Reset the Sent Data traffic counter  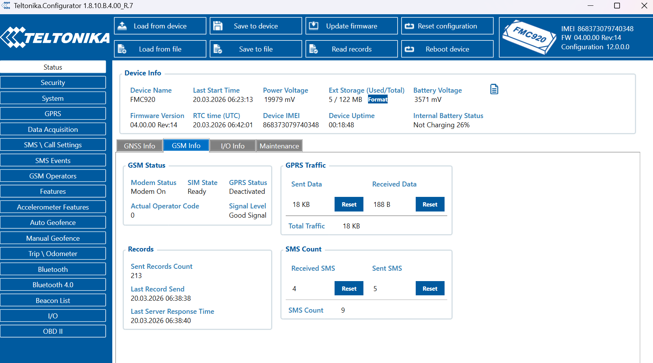pyautogui.click(x=349, y=204)
